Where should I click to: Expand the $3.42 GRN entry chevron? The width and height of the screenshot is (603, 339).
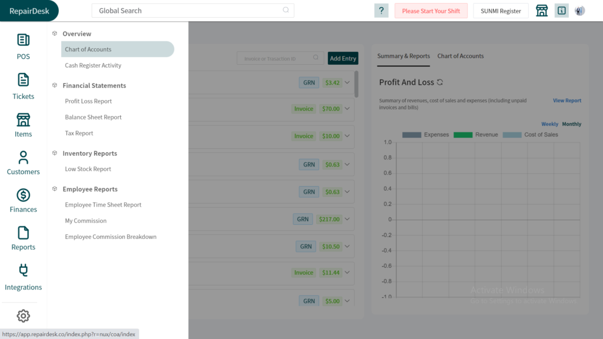[347, 82]
